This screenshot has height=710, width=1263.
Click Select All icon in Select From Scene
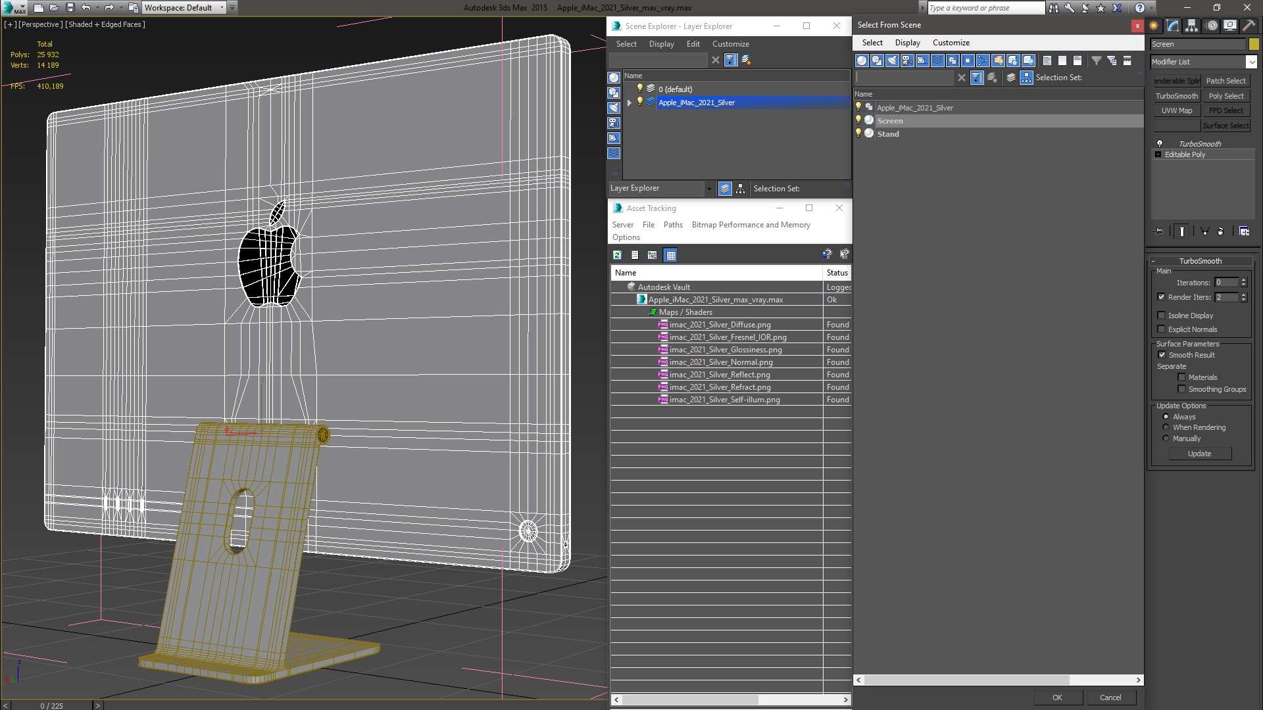(x=1047, y=60)
